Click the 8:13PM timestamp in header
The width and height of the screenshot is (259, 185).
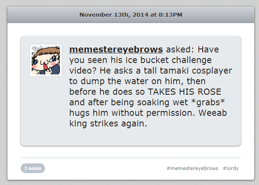point(170,15)
